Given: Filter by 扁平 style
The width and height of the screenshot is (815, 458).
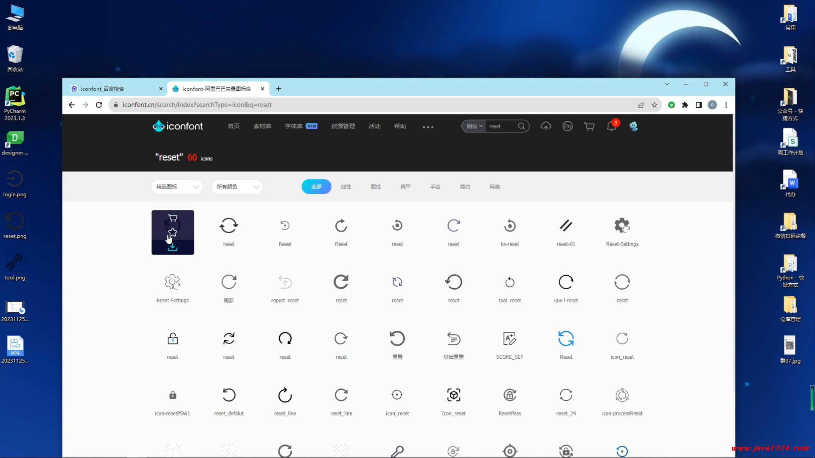Looking at the screenshot, I should [x=405, y=187].
